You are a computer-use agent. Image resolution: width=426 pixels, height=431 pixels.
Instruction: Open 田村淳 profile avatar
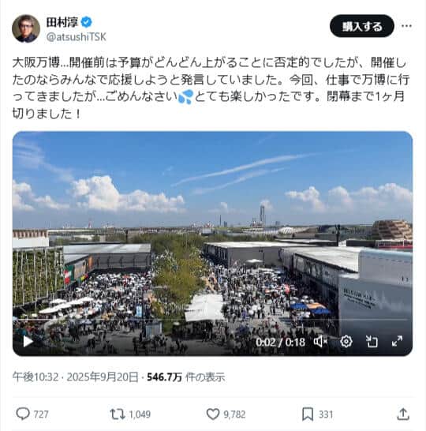[x=26, y=28]
